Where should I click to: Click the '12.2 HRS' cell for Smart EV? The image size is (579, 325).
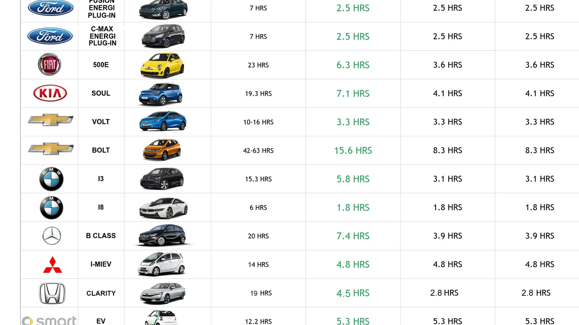(x=258, y=321)
